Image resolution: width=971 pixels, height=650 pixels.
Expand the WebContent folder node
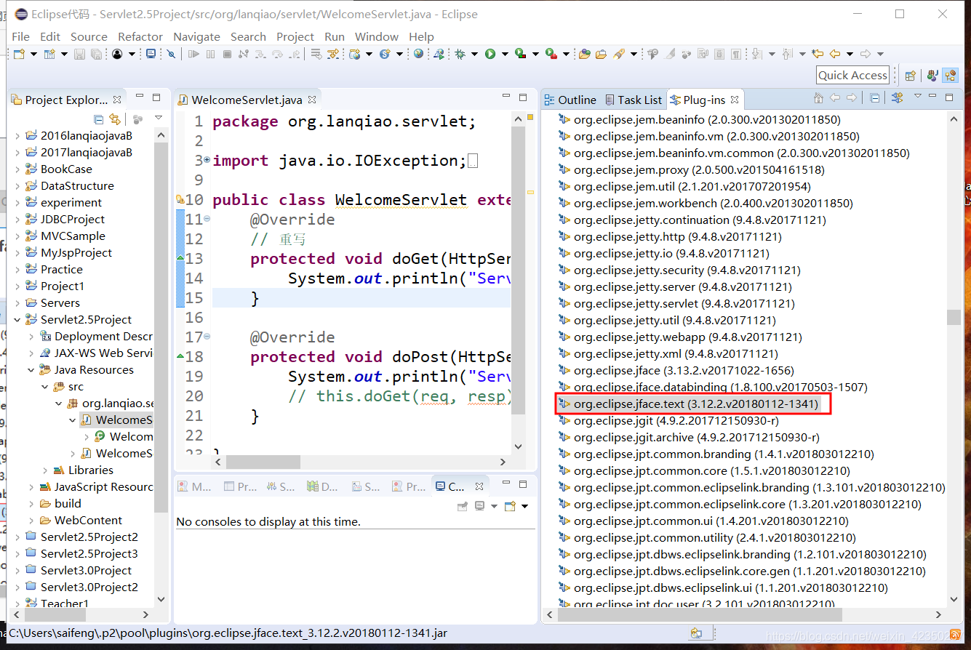(x=32, y=521)
